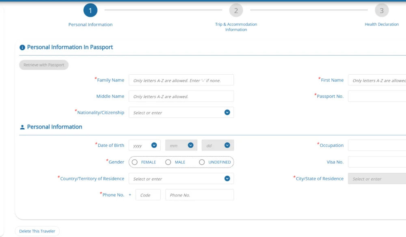This screenshot has width=406, height=237.
Task: Click step 1 circle Personal Information
Action: [91, 11]
